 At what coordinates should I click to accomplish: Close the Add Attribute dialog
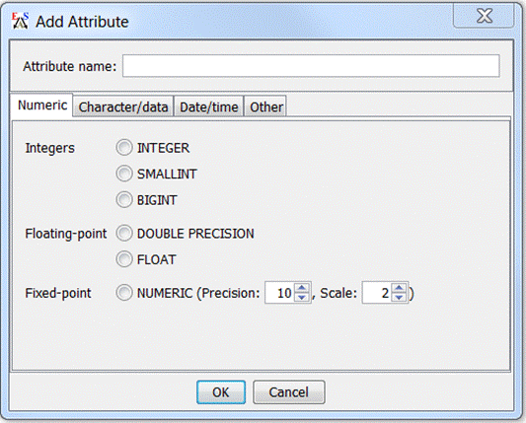485,16
